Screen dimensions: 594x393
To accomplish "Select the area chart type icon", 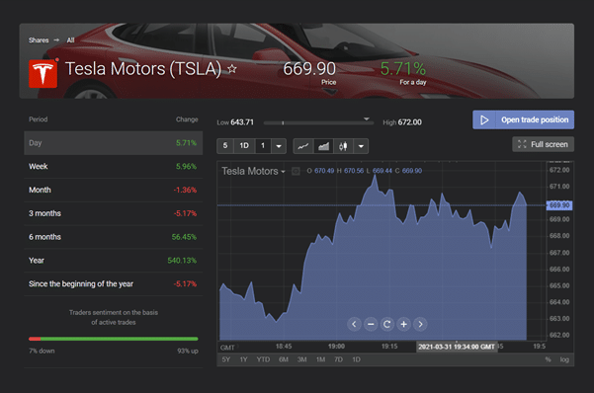I will (323, 146).
